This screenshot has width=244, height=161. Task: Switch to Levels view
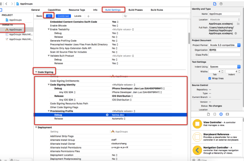pyautogui.click(x=78, y=16)
